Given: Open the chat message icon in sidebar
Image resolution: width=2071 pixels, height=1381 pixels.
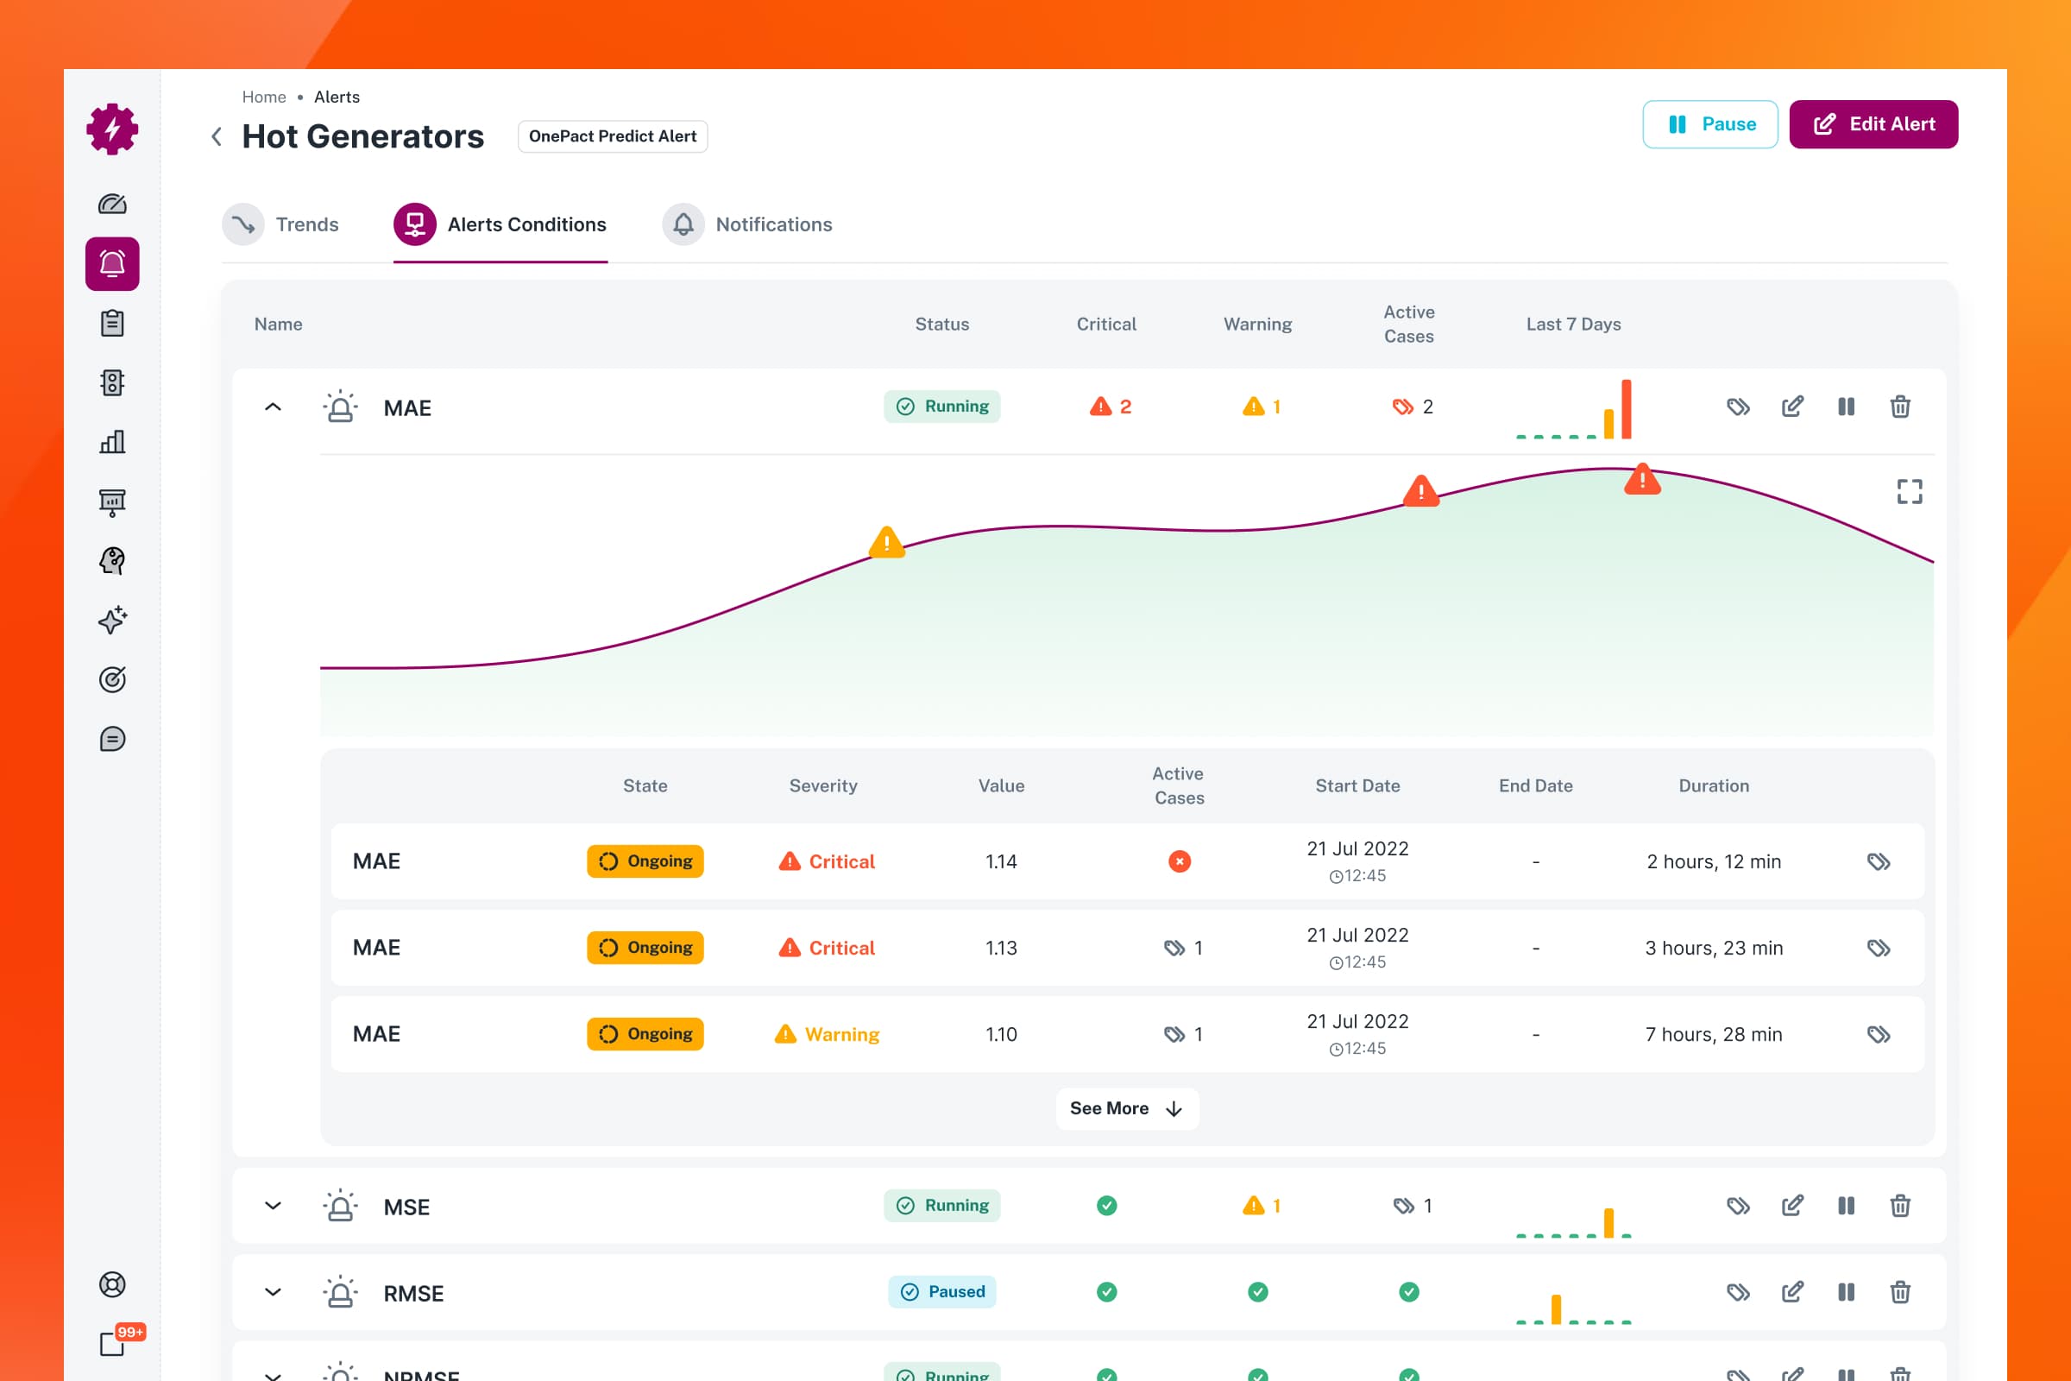Looking at the screenshot, I should tap(112, 739).
